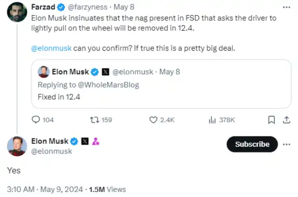298x197 pixels.
Task: Open more options beside Subscribe button
Action: [286, 144]
